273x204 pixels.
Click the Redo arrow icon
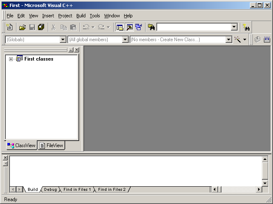point(101,27)
